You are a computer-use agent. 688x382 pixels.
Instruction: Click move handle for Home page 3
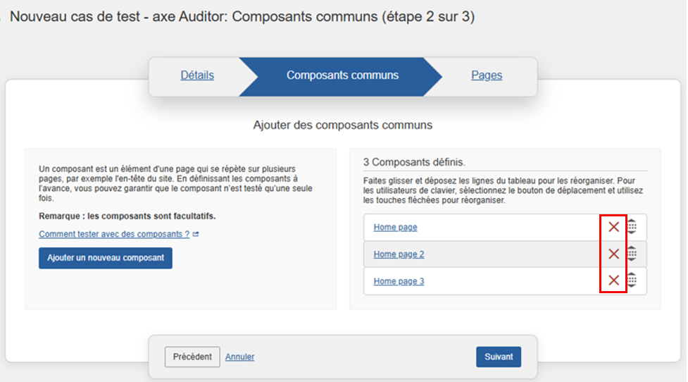[x=632, y=281]
